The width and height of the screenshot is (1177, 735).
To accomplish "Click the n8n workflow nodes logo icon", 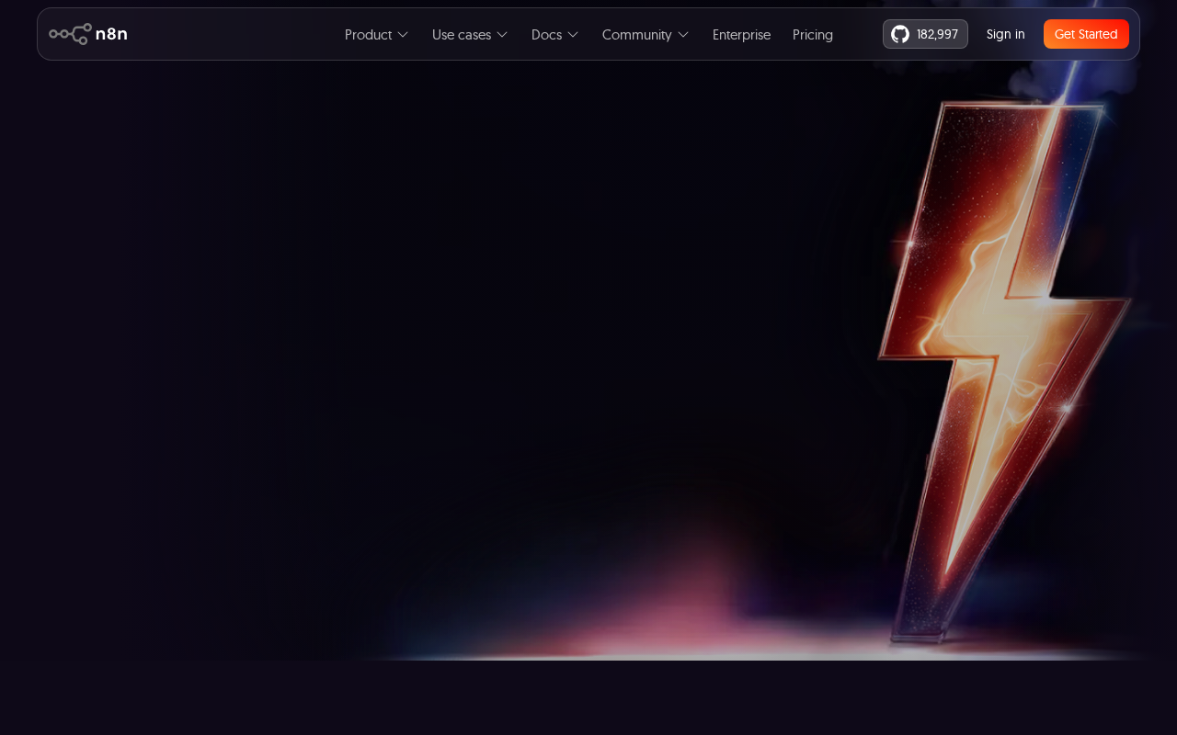I will coord(70,34).
